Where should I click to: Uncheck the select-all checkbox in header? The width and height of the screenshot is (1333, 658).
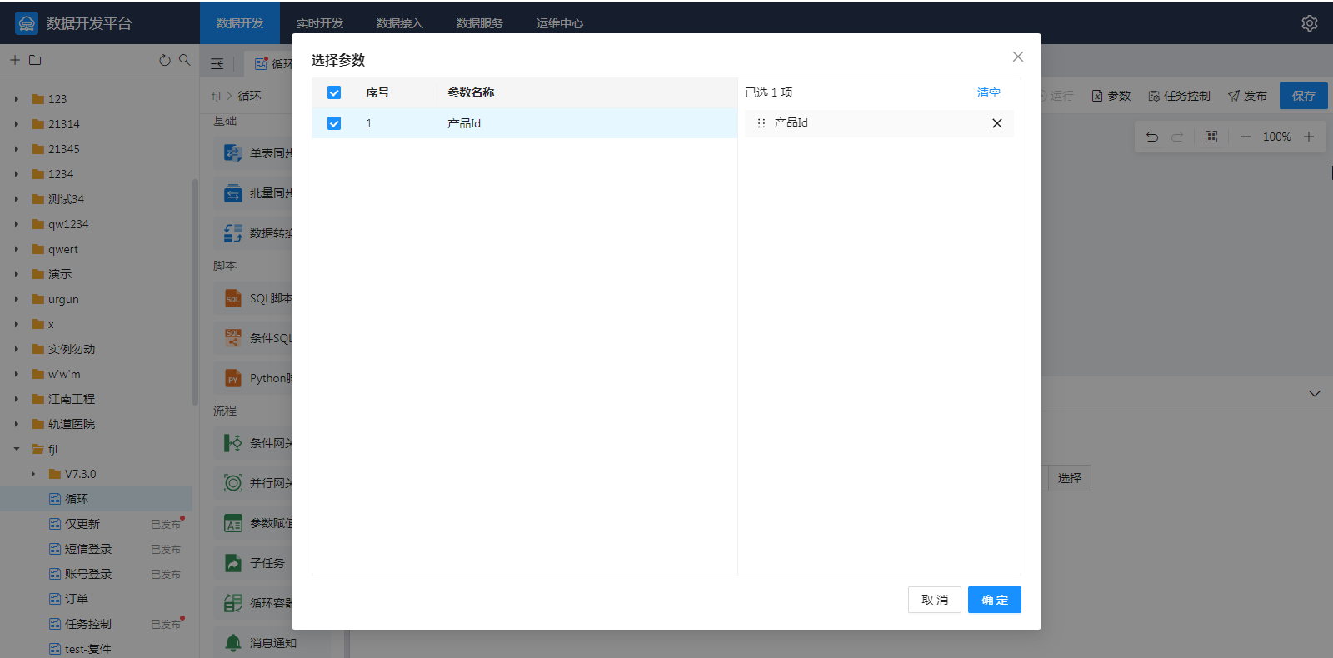tap(334, 92)
